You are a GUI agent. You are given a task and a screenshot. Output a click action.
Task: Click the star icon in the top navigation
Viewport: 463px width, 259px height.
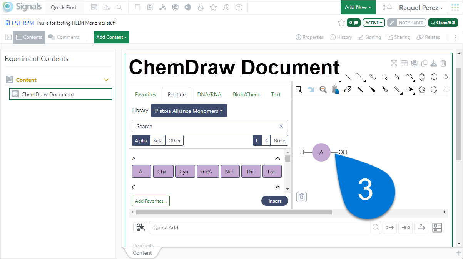pos(213,7)
